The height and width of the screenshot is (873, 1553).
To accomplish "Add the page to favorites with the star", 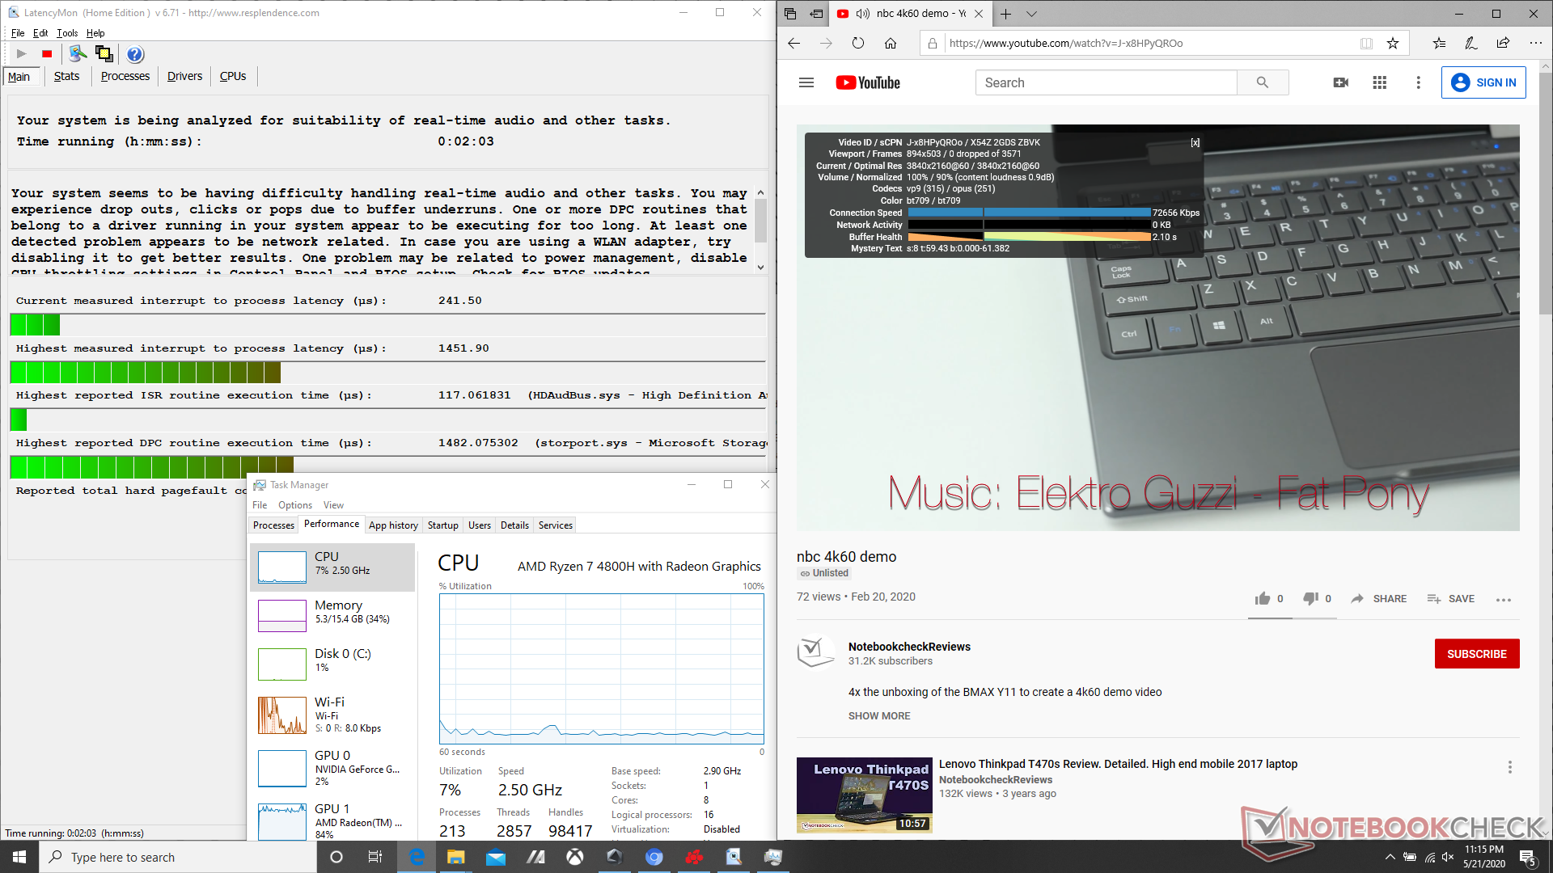I will [x=1393, y=44].
